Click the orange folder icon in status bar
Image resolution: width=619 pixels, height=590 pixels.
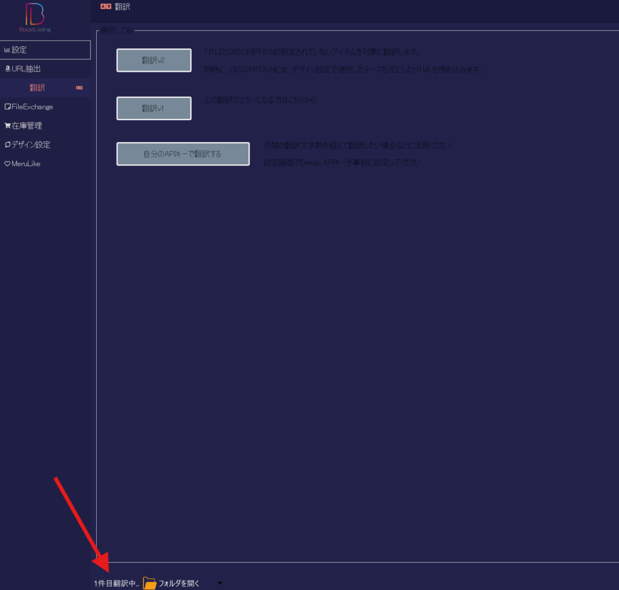click(149, 583)
